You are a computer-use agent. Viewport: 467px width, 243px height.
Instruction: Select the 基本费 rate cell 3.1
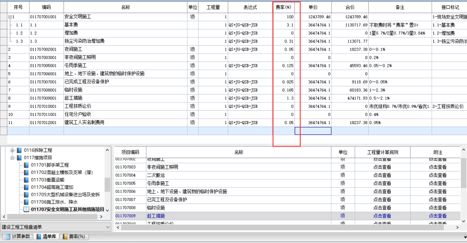point(284,25)
